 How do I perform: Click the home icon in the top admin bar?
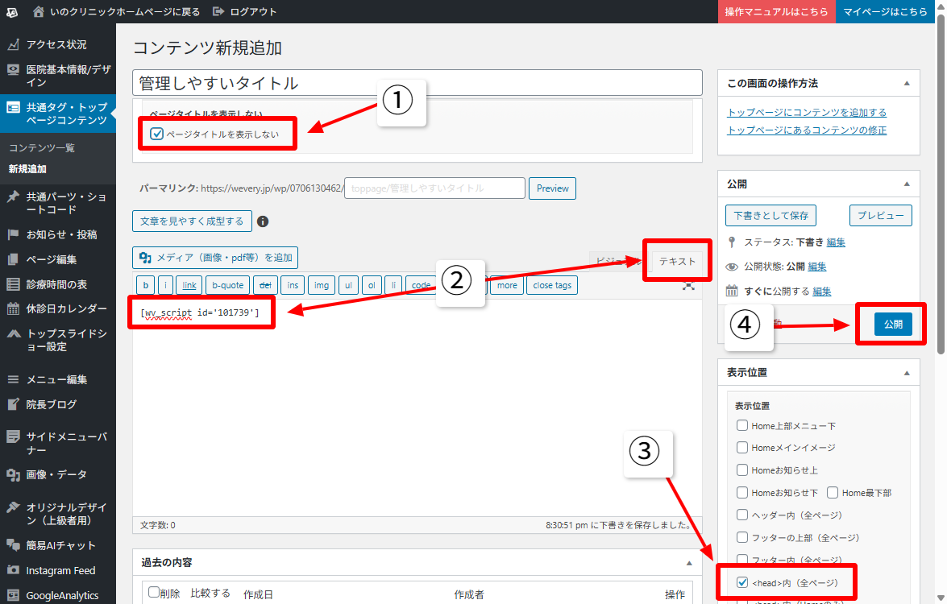coord(39,12)
